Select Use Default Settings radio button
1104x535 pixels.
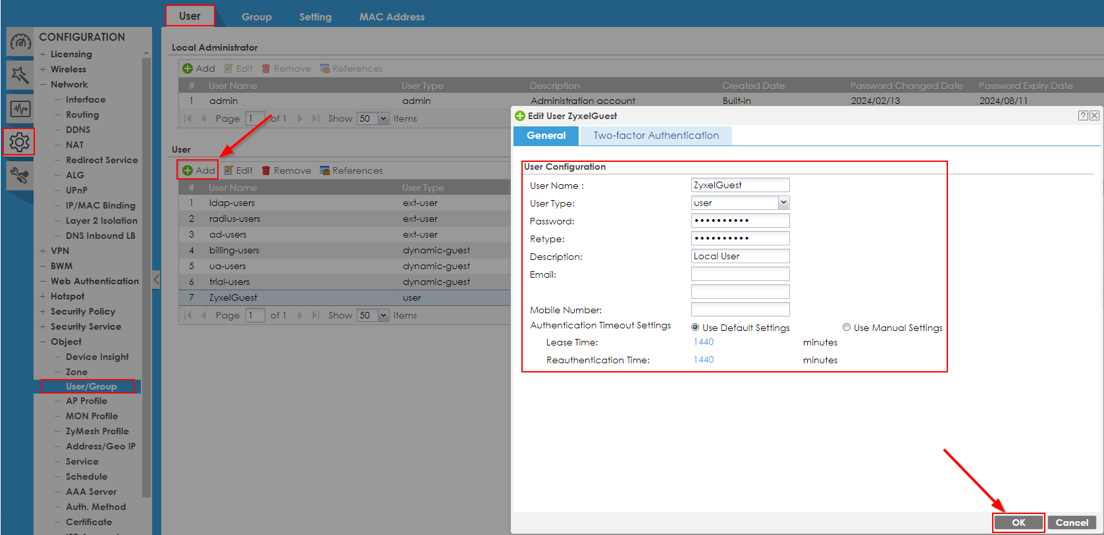coord(695,328)
